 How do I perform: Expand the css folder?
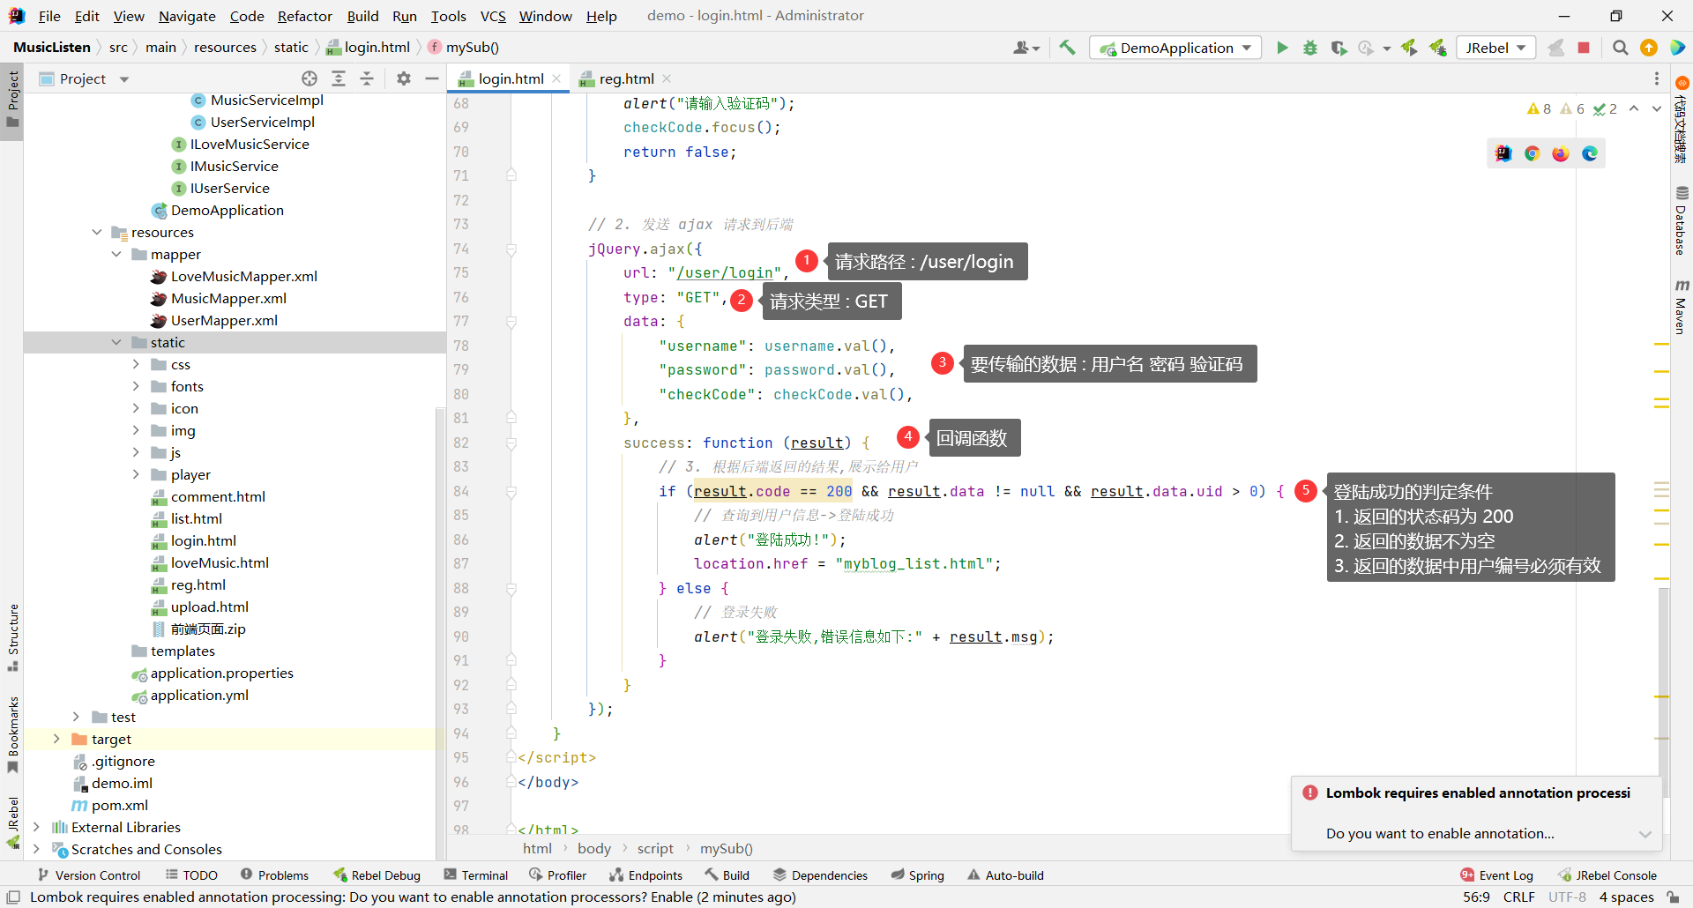coord(136,364)
